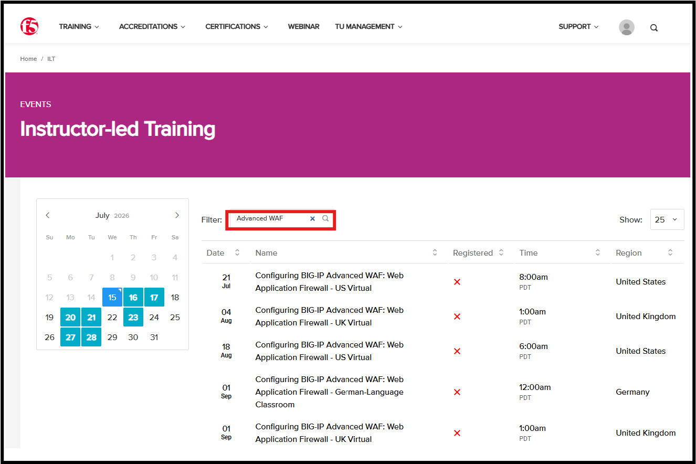Select July 23 in calendar
The width and height of the screenshot is (696, 464).
(133, 318)
